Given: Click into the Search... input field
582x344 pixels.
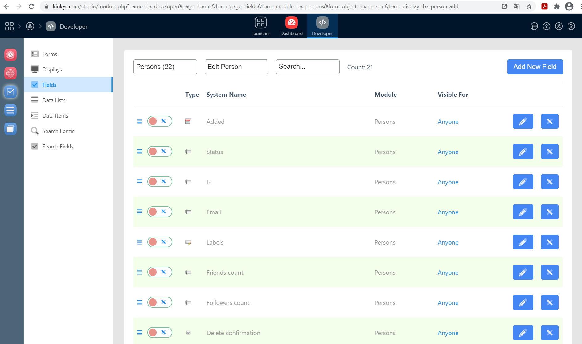Looking at the screenshot, I should [x=307, y=67].
